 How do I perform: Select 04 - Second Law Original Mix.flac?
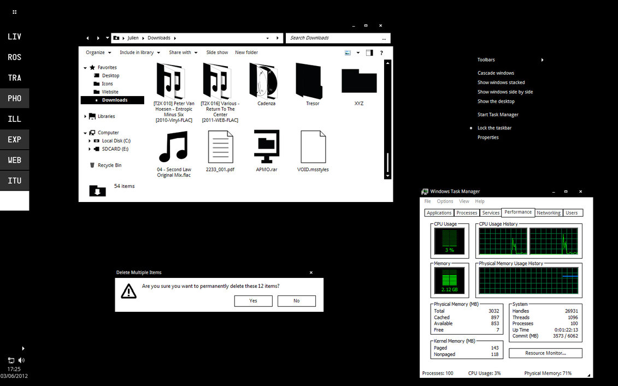174,146
